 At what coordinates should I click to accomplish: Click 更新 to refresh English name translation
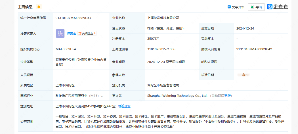[x=227, y=96]
